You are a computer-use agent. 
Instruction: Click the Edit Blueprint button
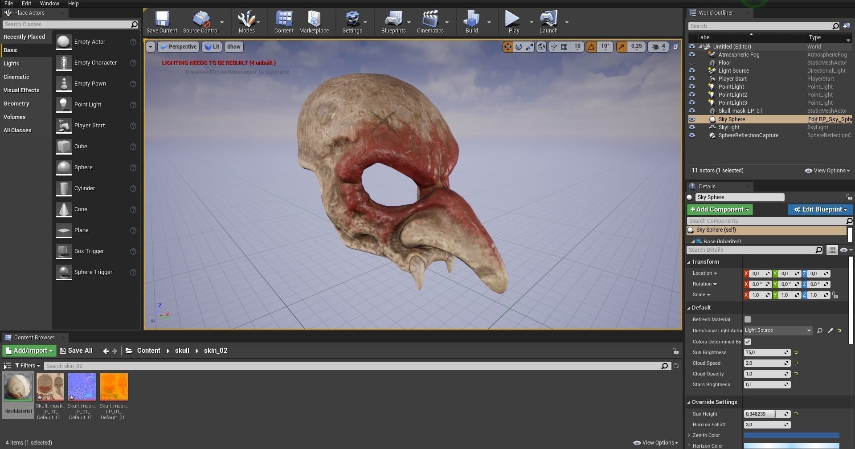(820, 209)
